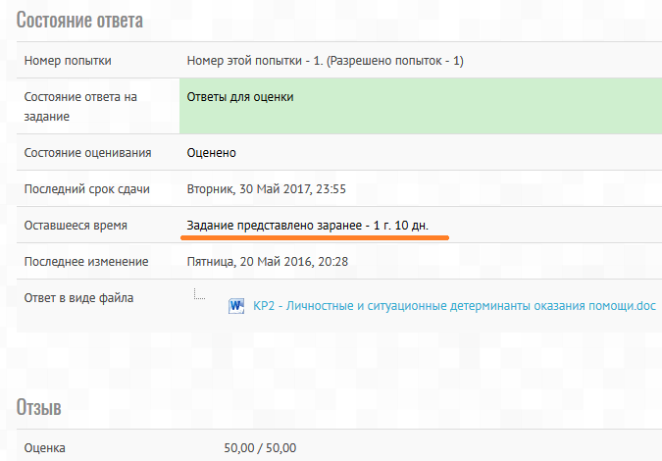Select the "Состояние оценивания" row label
Image resolution: width=662 pixels, height=461 pixels.
coord(87,153)
